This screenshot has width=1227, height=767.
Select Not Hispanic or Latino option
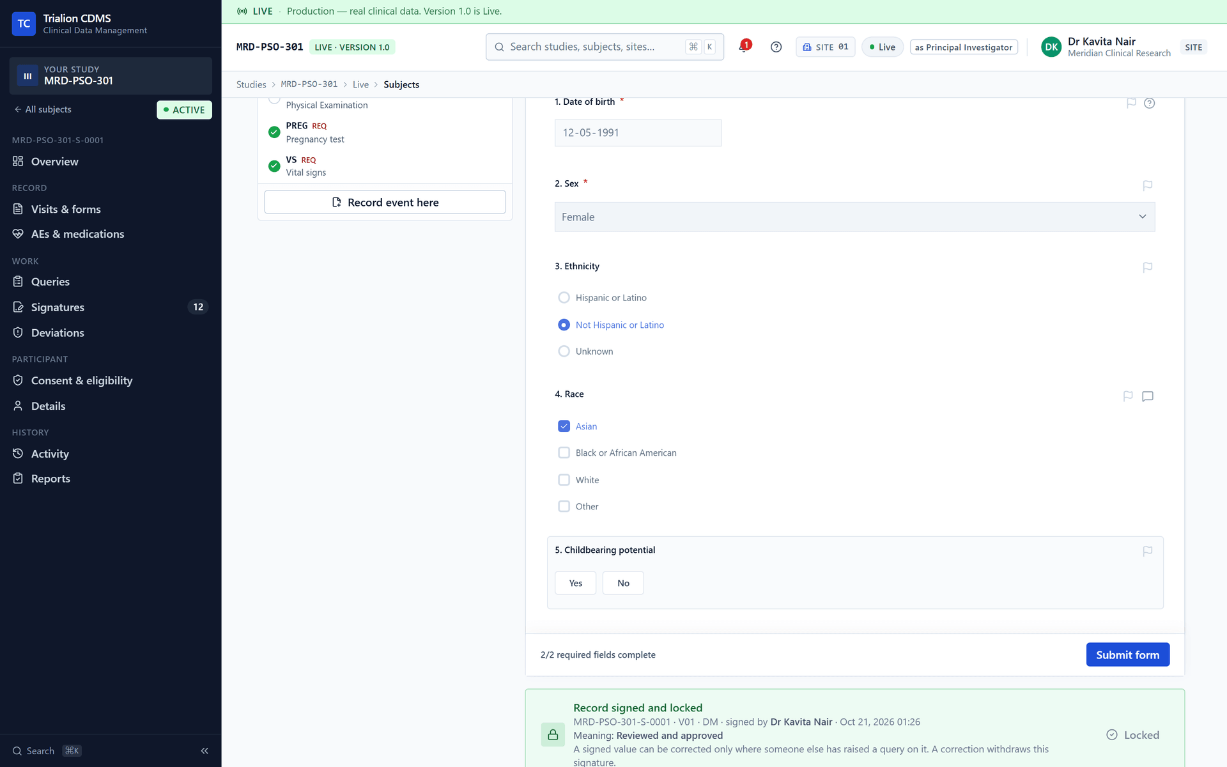[x=564, y=325]
